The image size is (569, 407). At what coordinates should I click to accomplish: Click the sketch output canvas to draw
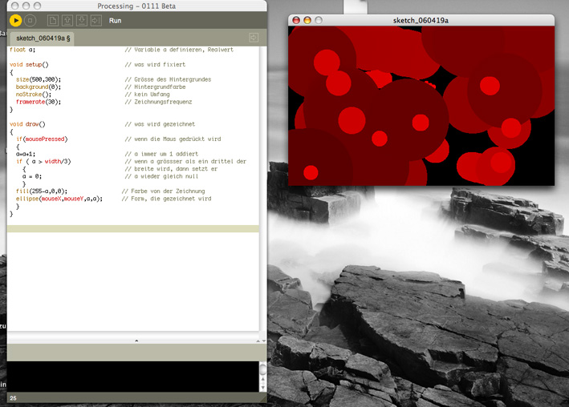point(421,106)
